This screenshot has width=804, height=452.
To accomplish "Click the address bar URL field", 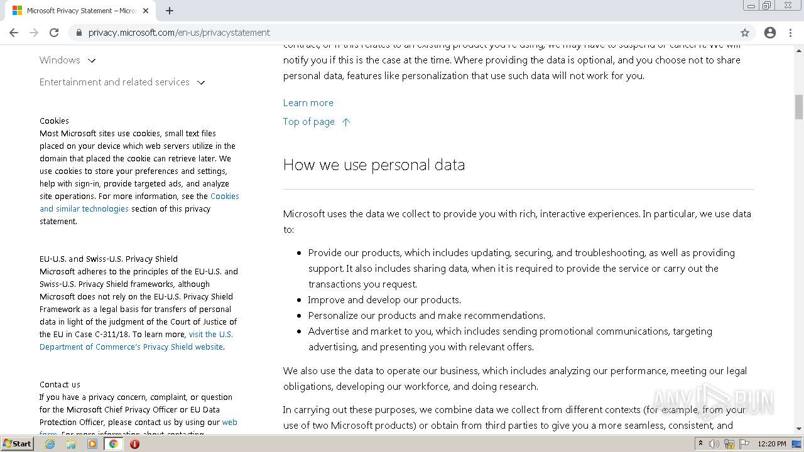I will click(402, 33).
